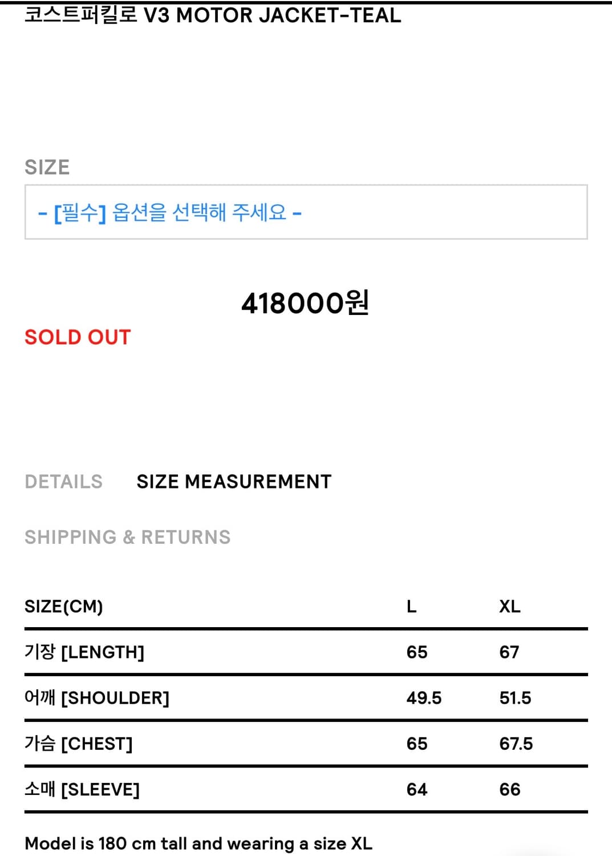612x856 pixels.
Task: Click the 어깨 [SHOULDER] row label
Action: click(x=97, y=697)
